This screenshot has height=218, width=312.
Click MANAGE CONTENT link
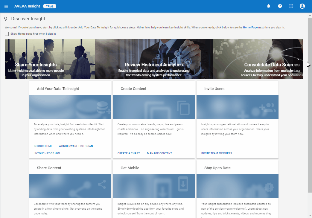(x=159, y=153)
